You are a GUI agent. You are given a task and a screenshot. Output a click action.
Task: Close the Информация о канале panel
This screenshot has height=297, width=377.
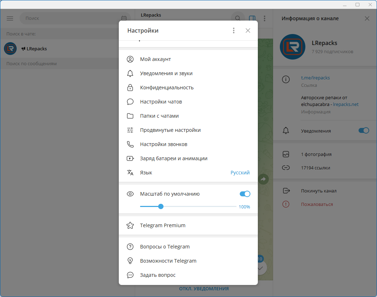pyautogui.click(x=367, y=18)
